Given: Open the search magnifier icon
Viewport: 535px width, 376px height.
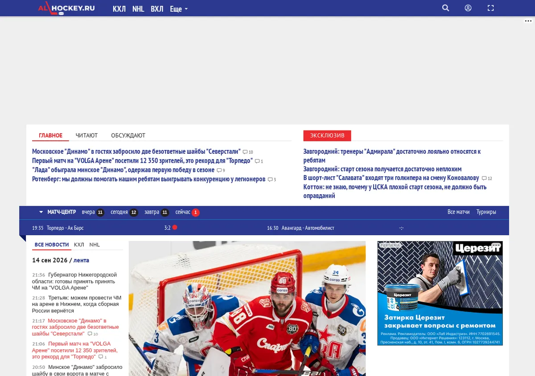Looking at the screenshot, I should [445, 8].
